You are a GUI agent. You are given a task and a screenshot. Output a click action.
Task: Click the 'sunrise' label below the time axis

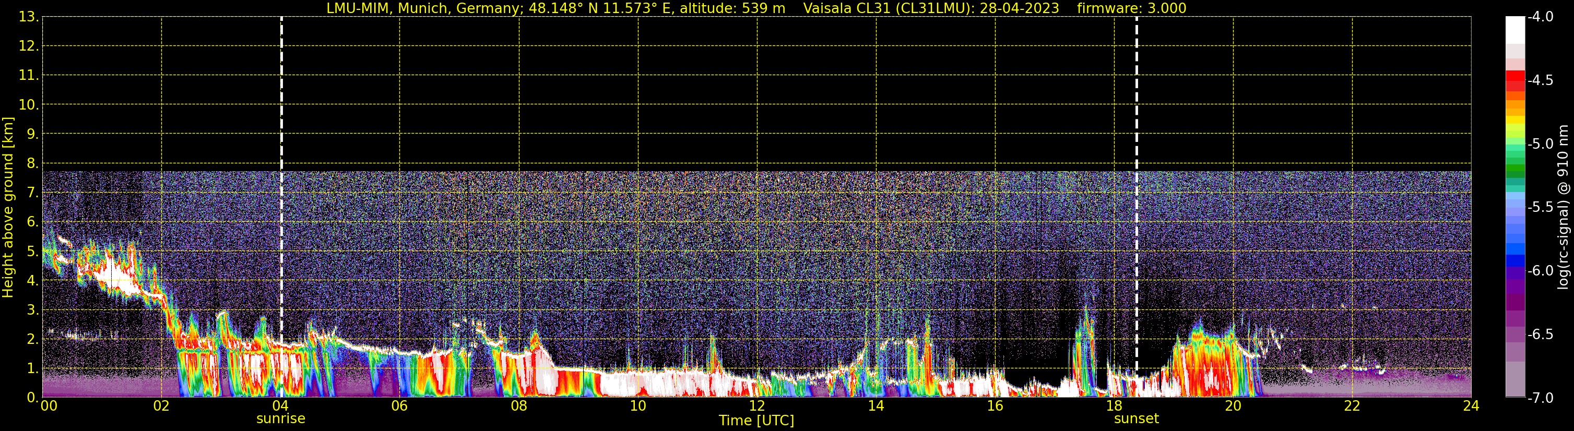280,419
